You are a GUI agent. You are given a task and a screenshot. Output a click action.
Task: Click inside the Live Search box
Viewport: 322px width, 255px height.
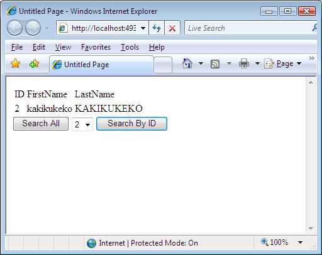coord(247,28)
